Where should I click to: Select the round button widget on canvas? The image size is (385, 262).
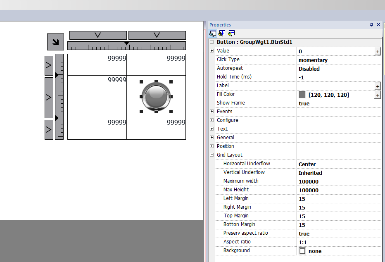click(x=156, y=96)
